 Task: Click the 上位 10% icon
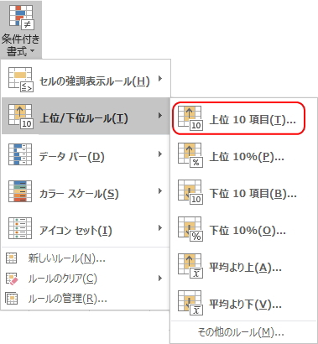190,155
